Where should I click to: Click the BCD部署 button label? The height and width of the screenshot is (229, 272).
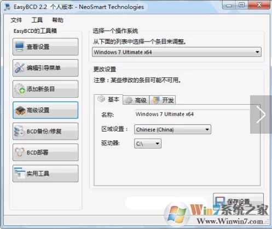point(37,152)
